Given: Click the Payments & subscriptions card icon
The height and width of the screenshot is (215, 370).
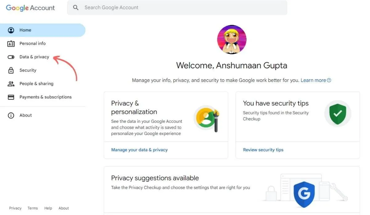Looking at the screenshot, I should click(11, 97).
